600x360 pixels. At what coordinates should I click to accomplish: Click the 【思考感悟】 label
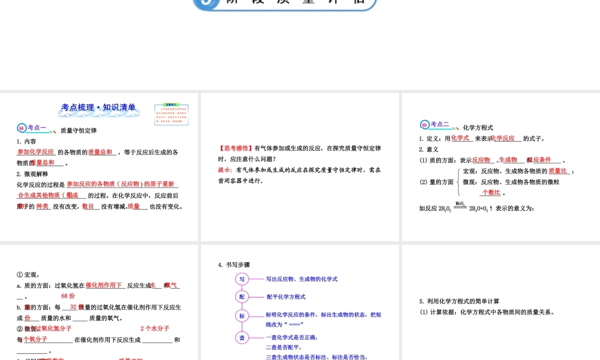[x=235, y=148]
